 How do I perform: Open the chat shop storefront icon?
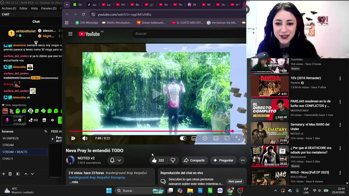[x=44, y=120]
